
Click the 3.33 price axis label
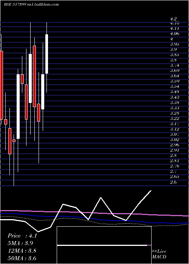click(x=175, y=108)
